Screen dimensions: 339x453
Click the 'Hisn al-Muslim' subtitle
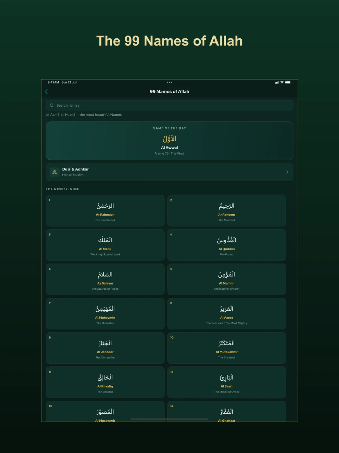[73, 175]
